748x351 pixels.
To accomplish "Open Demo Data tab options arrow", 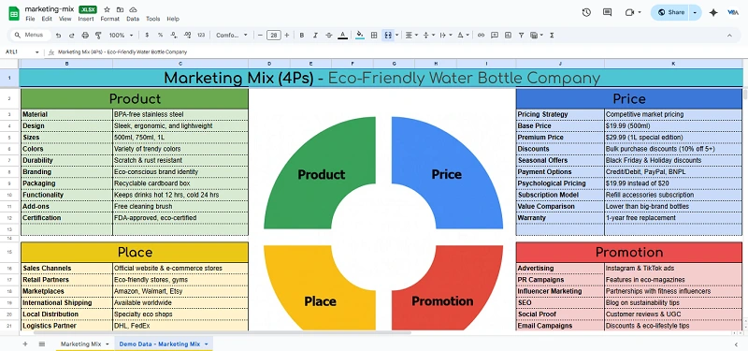I will point(206,344).
